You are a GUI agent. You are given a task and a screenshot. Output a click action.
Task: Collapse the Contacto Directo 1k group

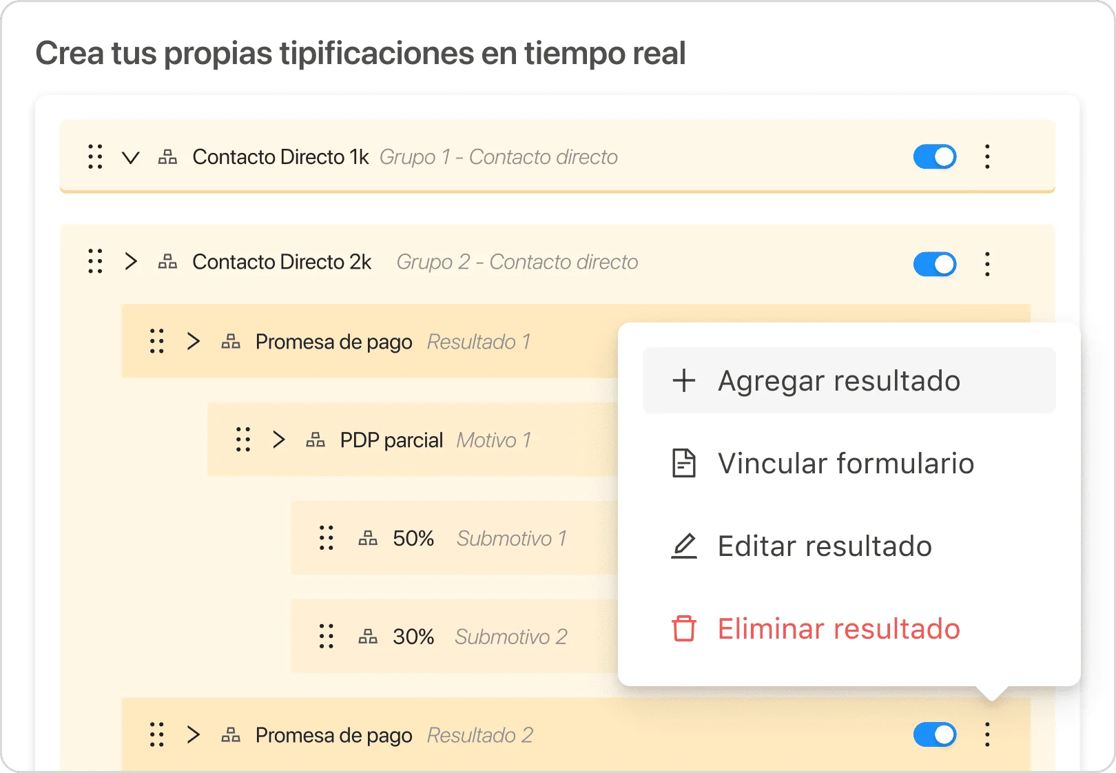(131, 158)
